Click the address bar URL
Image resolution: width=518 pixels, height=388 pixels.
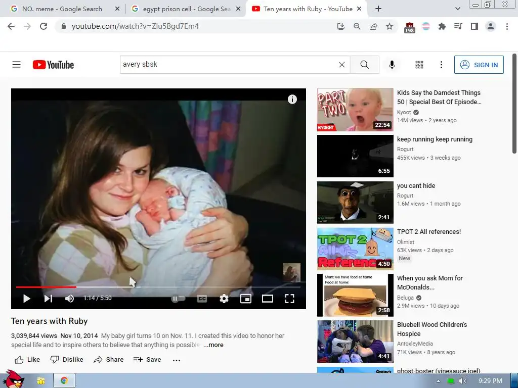[135, 26]
